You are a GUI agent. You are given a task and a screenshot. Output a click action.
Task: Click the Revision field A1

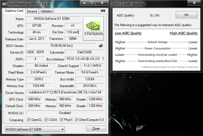tap(73, 26)
